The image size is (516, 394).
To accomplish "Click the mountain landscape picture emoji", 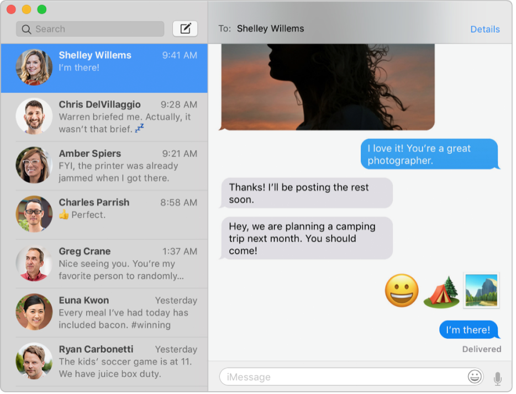I will point(481,290).
